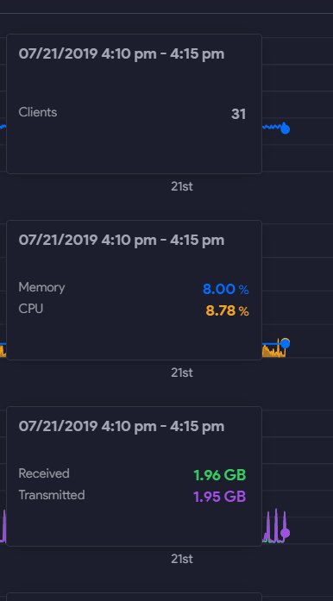
Task: Click 21st axis label under network chart
Action: [x=182, y=559]
